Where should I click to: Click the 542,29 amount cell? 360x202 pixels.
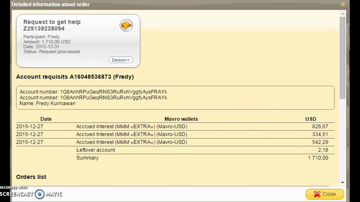pos(320,142)
